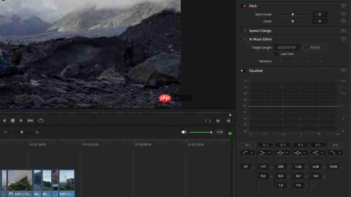This screenshot has width=351, height=197.
Task: Collapse the AI Music Editor header
Action: click(261, 39)
